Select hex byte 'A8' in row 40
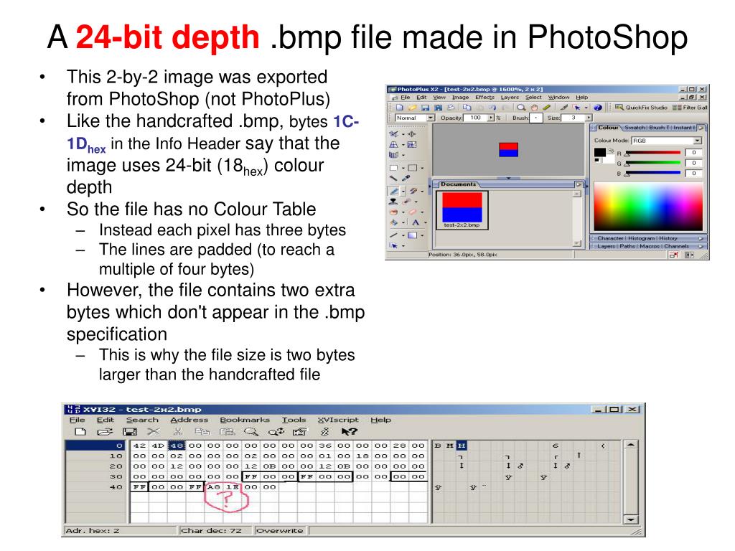 click(212, 487)
